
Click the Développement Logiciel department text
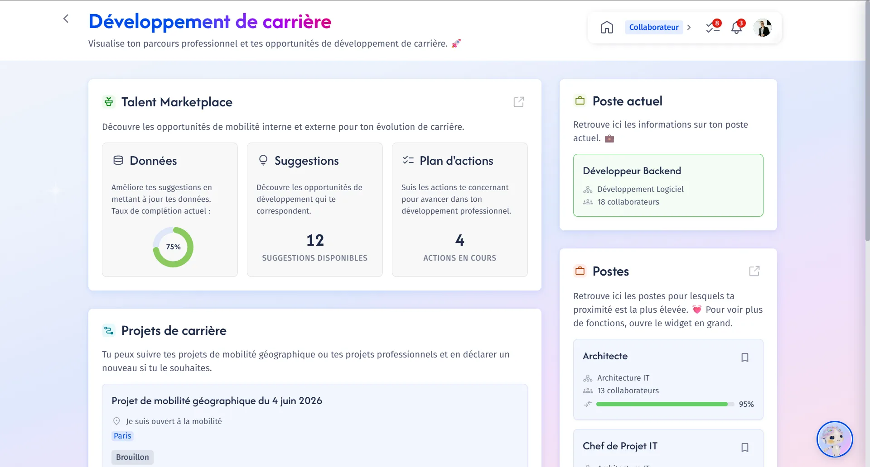640,189
